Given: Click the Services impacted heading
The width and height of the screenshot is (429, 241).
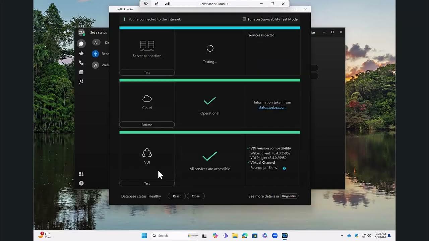Looking at the screenshot, I should pyautogui.click(x=261, y=35).
